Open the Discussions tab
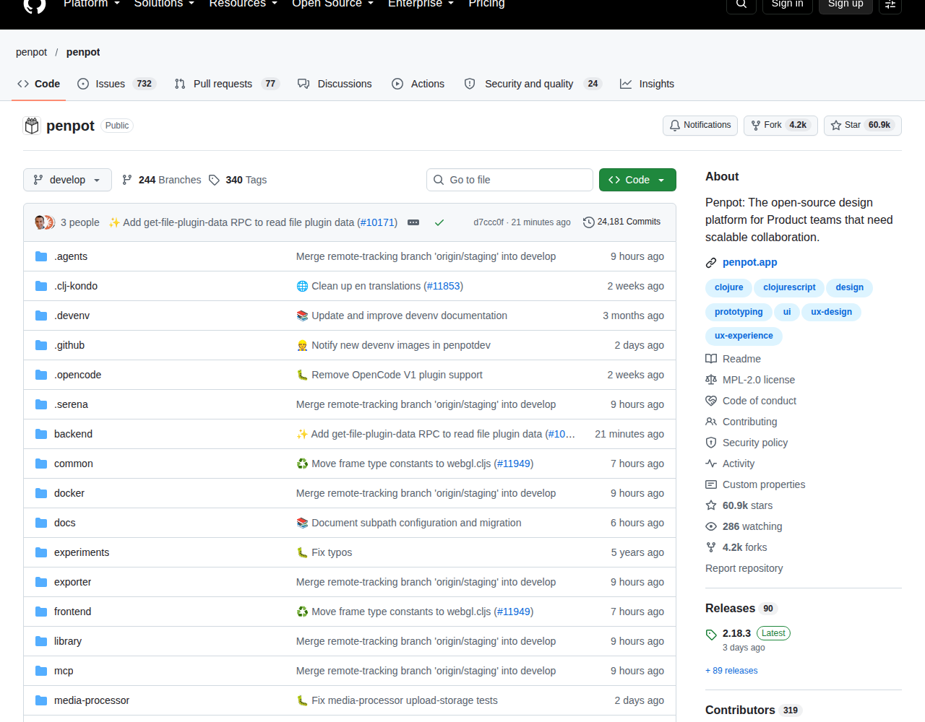 pyautogui.click(x=335, y=84)
